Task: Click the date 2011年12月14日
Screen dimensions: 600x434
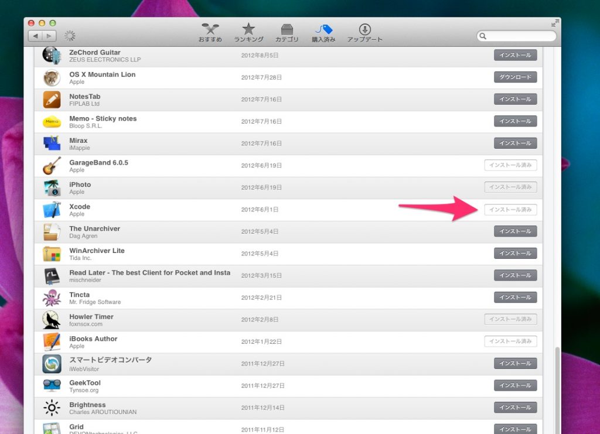Action: (263, 408)
